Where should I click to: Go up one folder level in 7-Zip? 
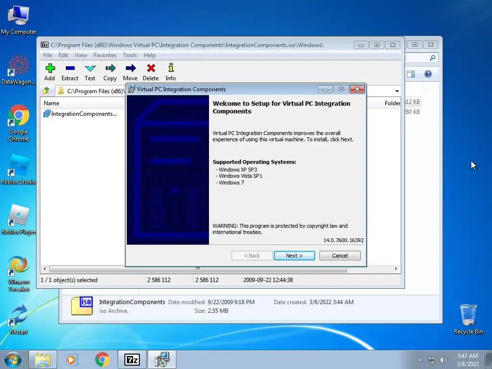(x=46, y=91)
